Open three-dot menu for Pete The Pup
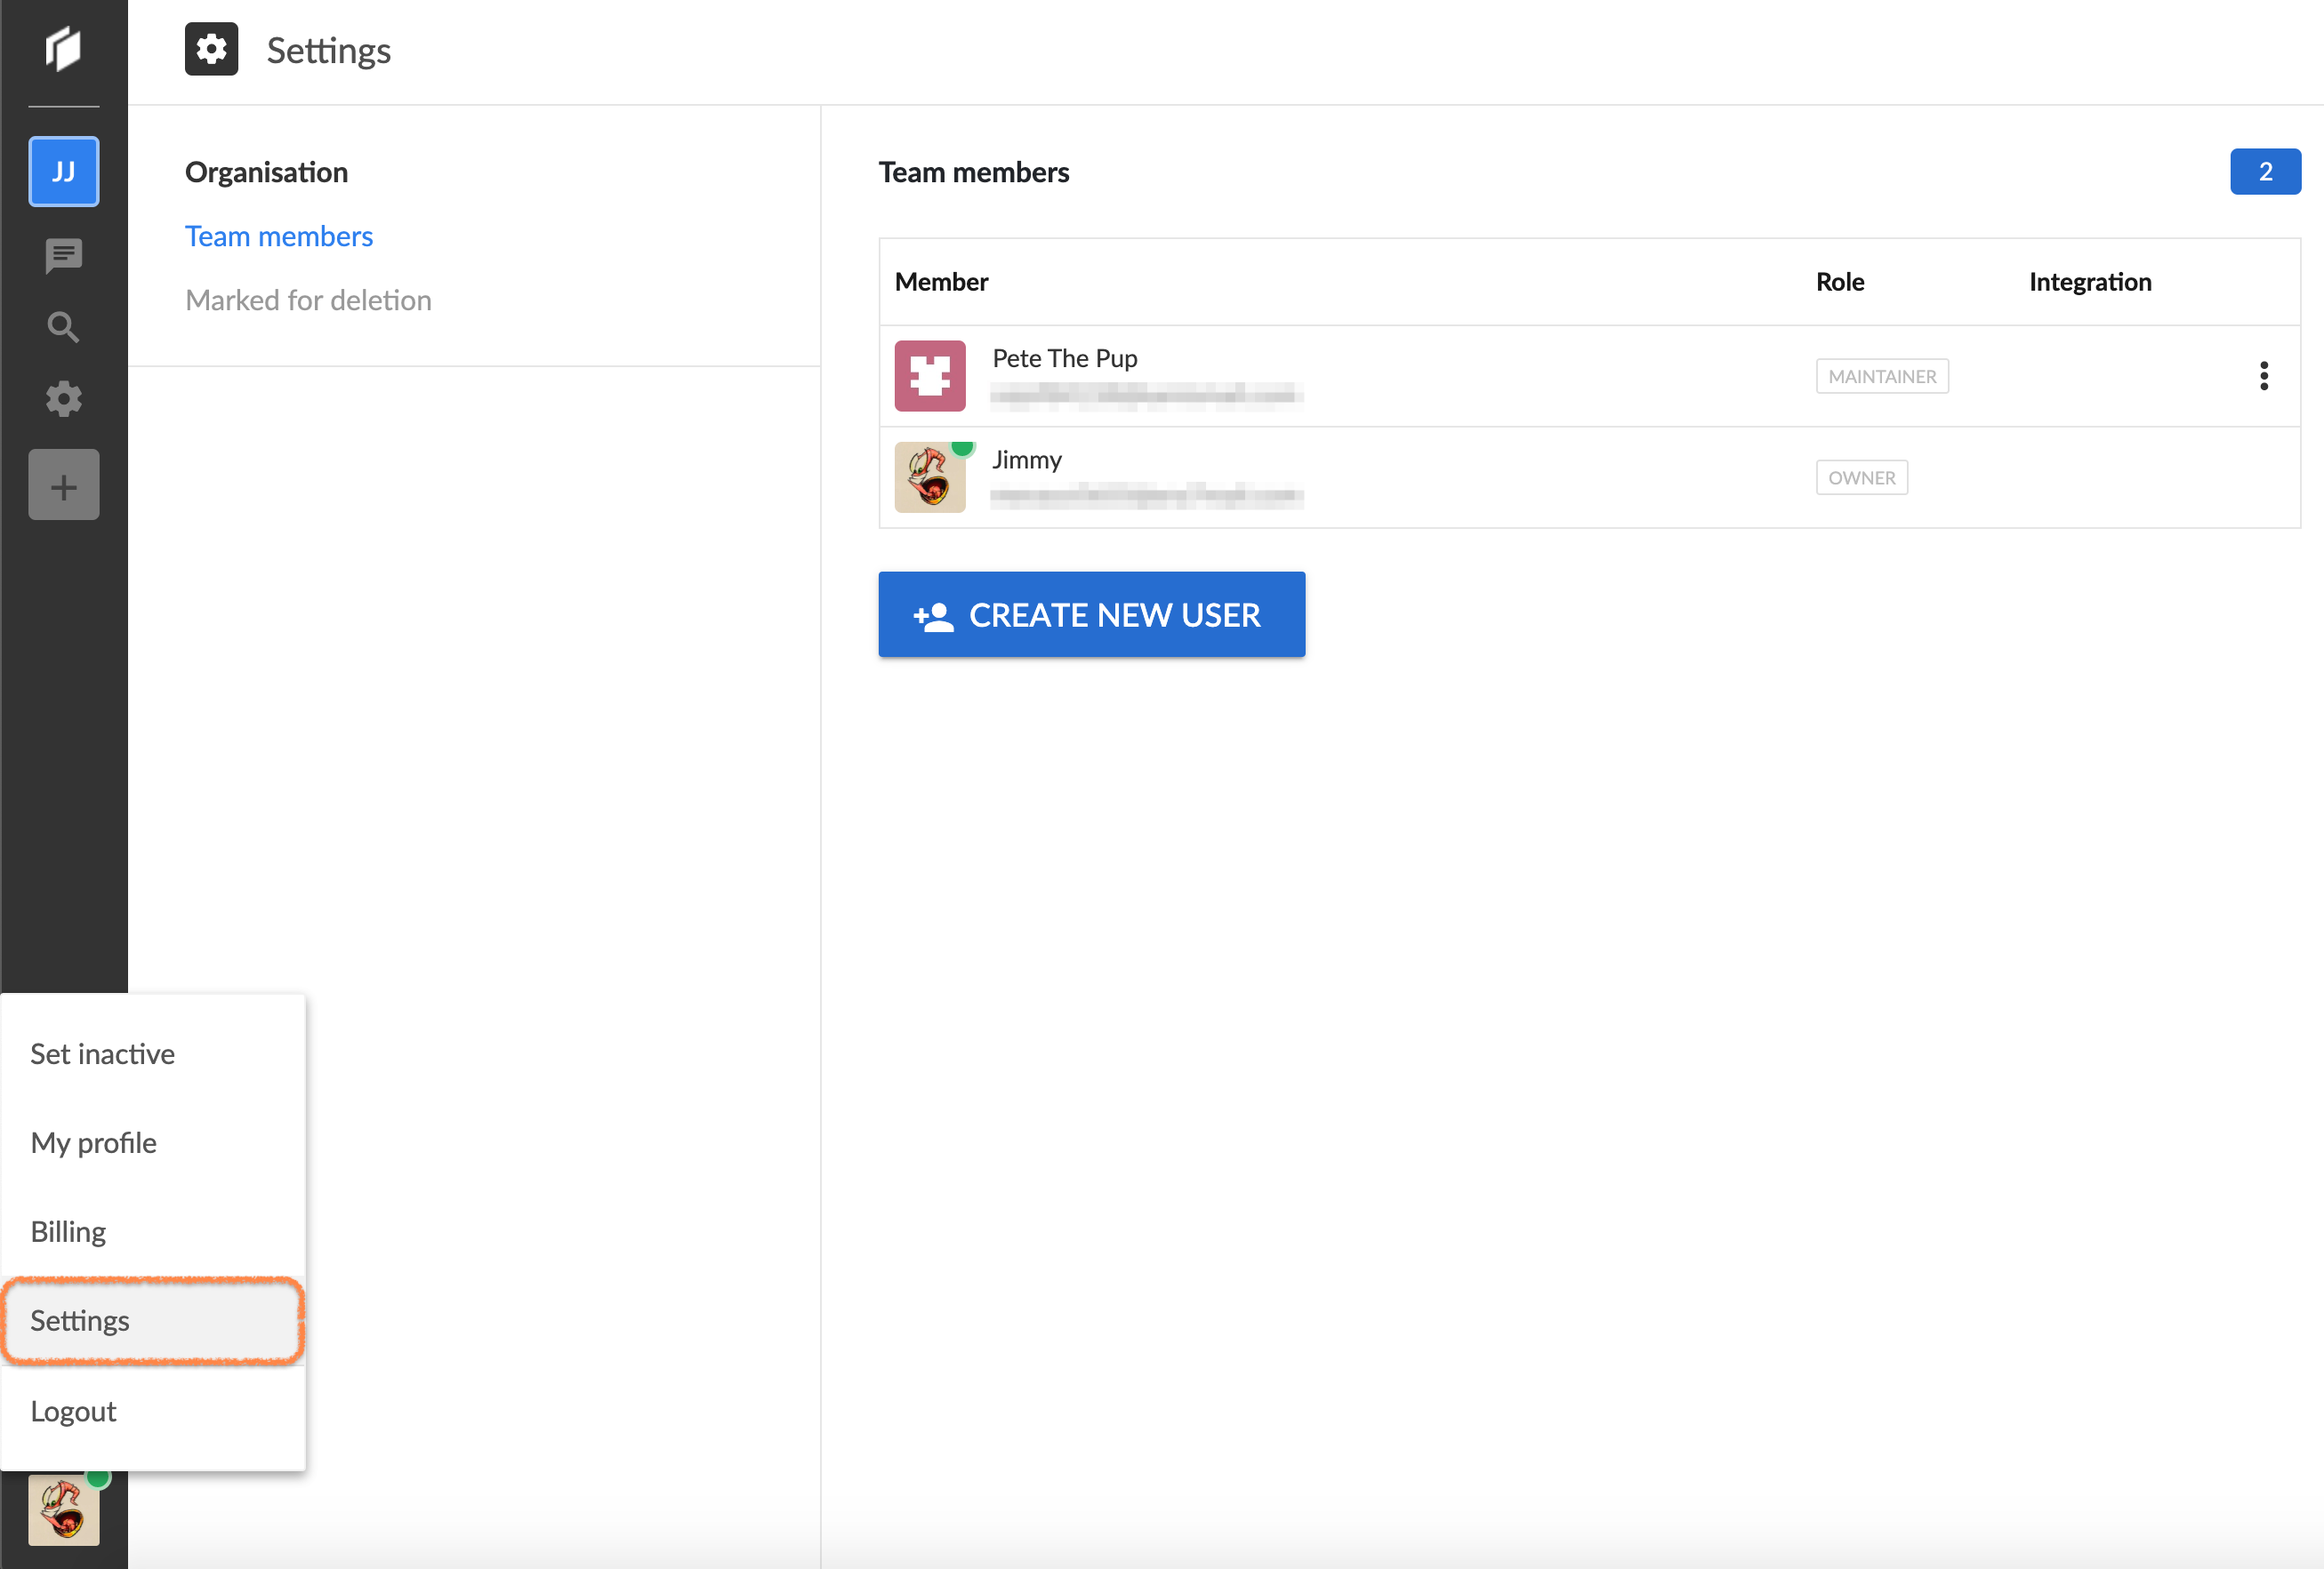This screenshot has height=1569, width=2324. point(2263,376)
